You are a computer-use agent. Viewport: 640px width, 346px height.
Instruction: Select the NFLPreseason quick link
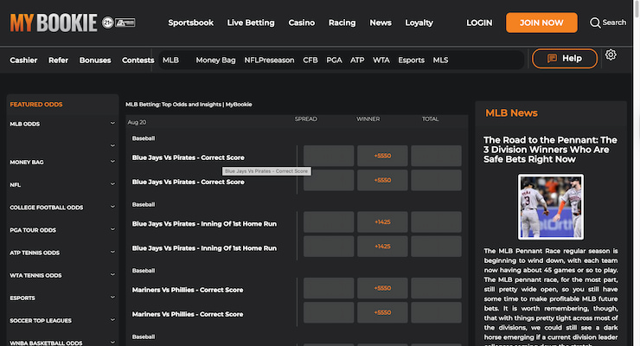[269, 60]
